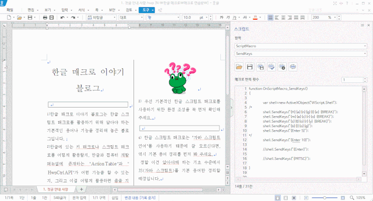The image size is (373, 201).
Task: Click the open file folder toolbar icon
Action: coord(19,18)
